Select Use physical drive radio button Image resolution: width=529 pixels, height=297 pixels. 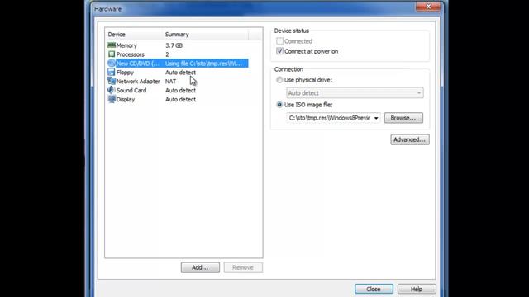click(279, 80)
